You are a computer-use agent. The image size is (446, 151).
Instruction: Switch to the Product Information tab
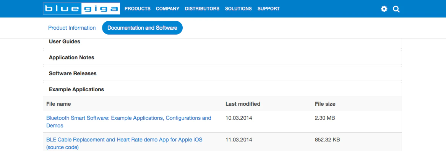coord(72,28)
